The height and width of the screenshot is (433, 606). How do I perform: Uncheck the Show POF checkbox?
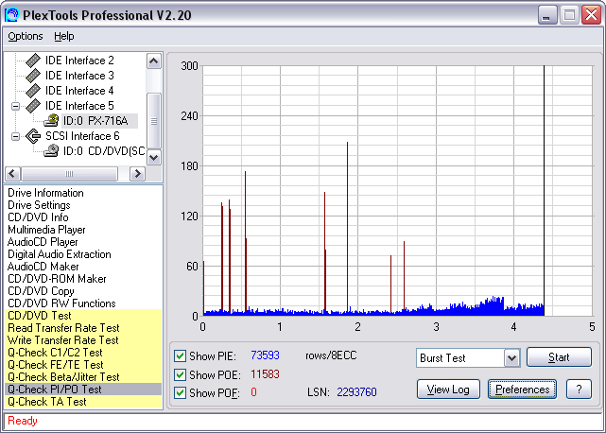point(180,392)
